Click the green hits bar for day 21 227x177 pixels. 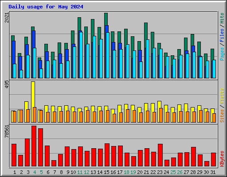click(146, 31)
